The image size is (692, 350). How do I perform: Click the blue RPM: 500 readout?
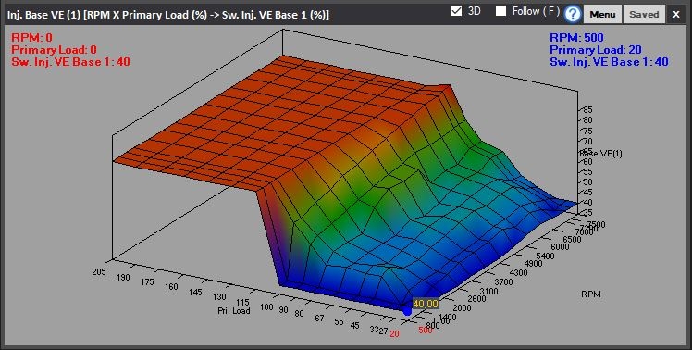pyautogui.click(x=576, y=38)
